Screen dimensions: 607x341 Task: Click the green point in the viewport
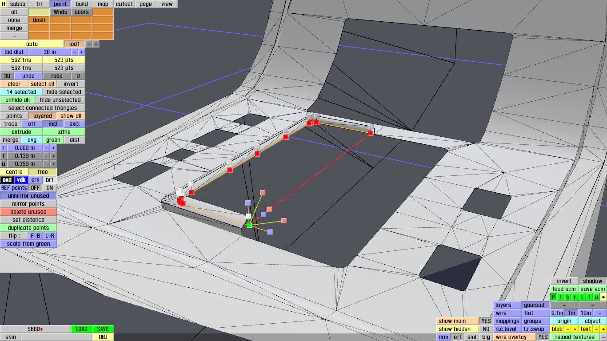click(x=249, y=226)
